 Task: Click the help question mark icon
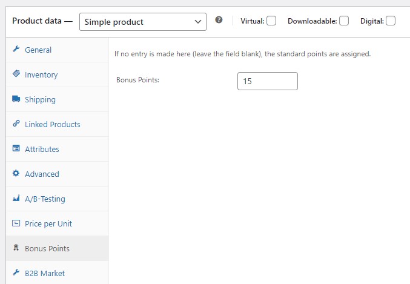[219, 20]
